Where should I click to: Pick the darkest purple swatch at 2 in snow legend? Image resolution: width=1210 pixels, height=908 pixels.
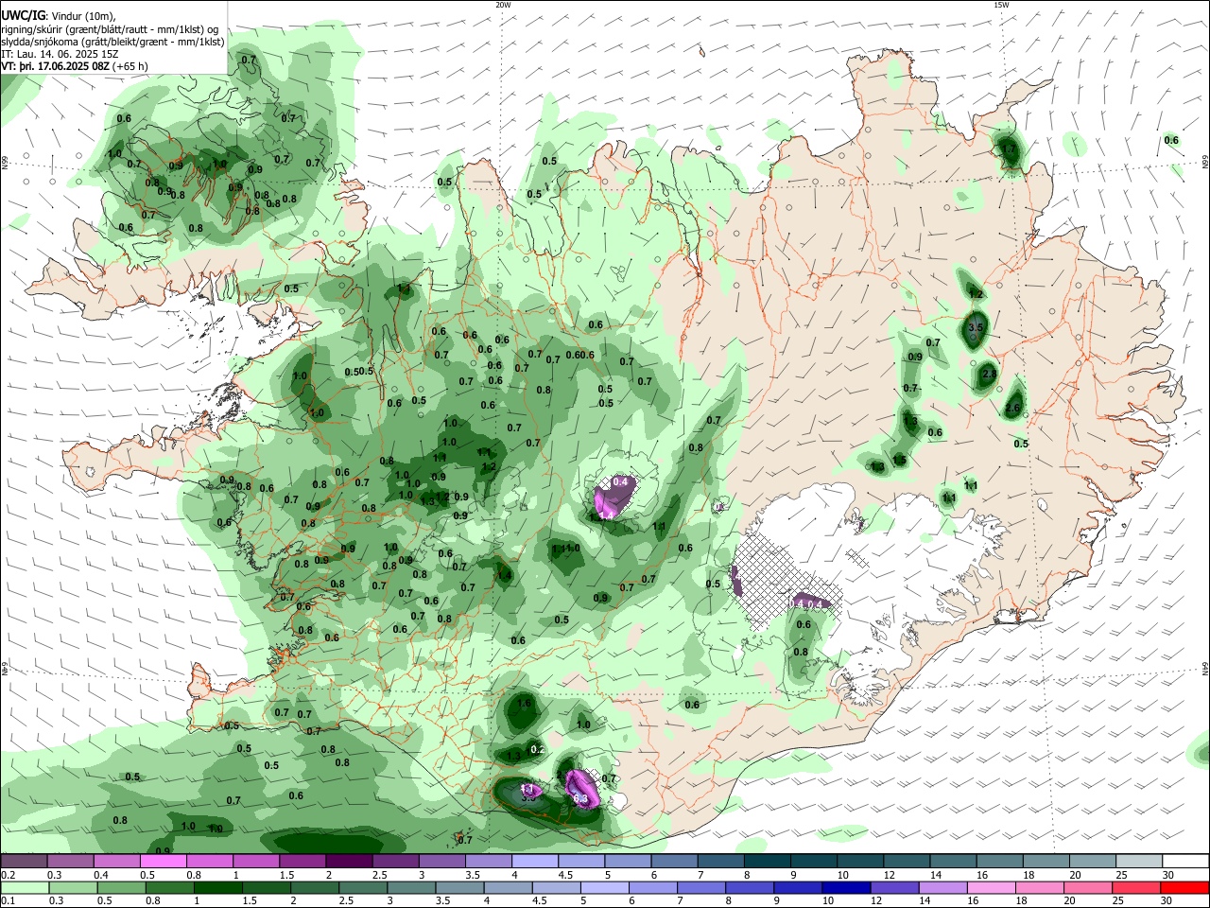click(x=348, y=862)
